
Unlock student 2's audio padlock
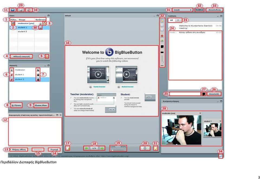click(38, 79)
